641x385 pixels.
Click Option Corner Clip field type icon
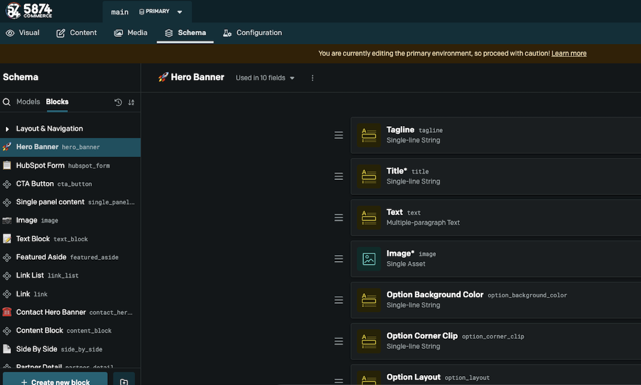click(369, 341)
